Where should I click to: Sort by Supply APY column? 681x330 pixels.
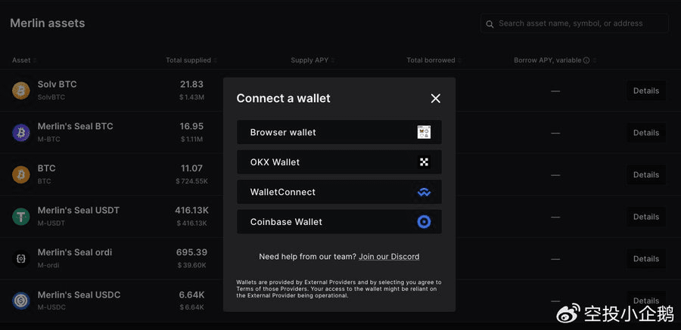tap(313, 60)
